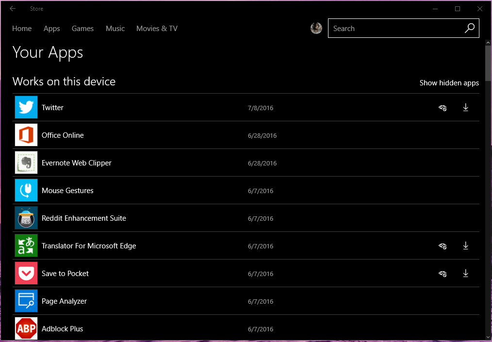492x342 pixels.
Task: Open the Reddit Enhancement Suite icon
Action: (26, 218)
